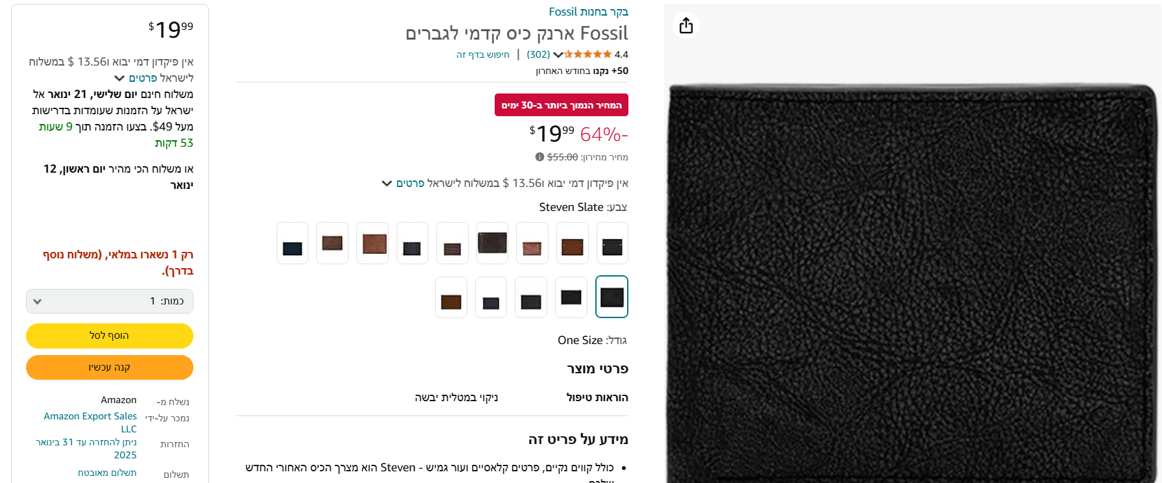Screen dimensions: 1162x483
Task: Pick the large dark brown wallet swatch
Action: click(492, 243)
